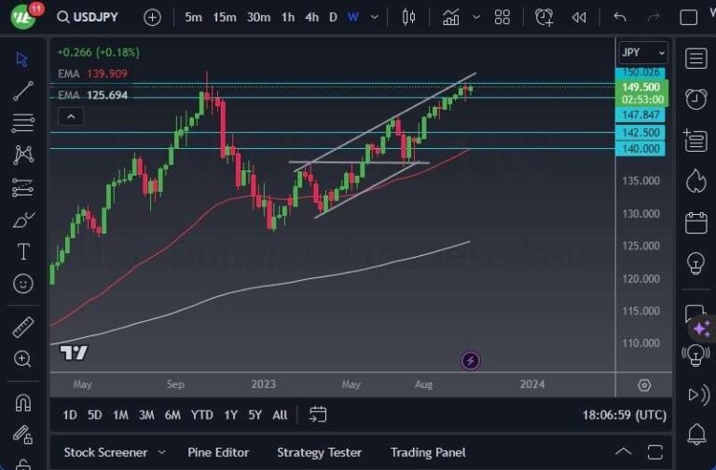Select the W weekly timeframe
This screenshot has width=716, height=470.
click(x=353, y=18)
